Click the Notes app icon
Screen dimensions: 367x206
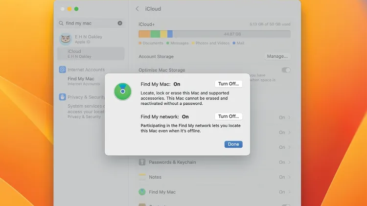pyautogui.click(x=142, y=177)
